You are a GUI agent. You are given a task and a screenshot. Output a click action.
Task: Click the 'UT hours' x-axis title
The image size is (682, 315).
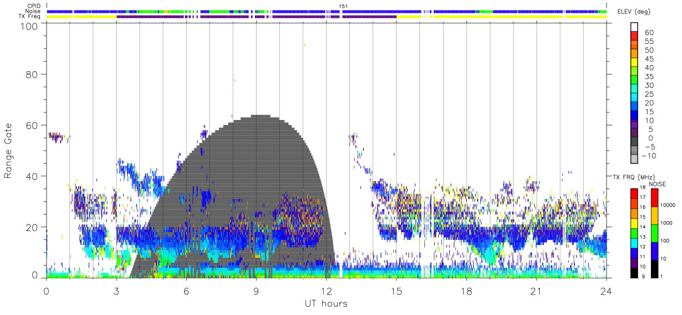coord(325,303)
